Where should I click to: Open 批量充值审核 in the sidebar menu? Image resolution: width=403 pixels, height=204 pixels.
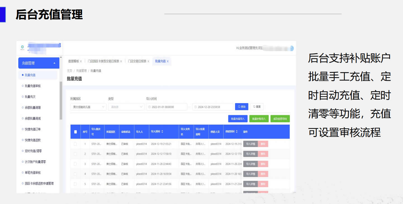33,86
